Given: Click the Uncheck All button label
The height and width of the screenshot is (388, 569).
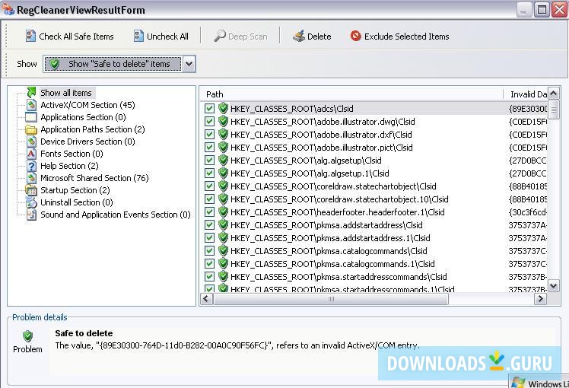Looking at the screenshot, I should click(x=167, y=37).
